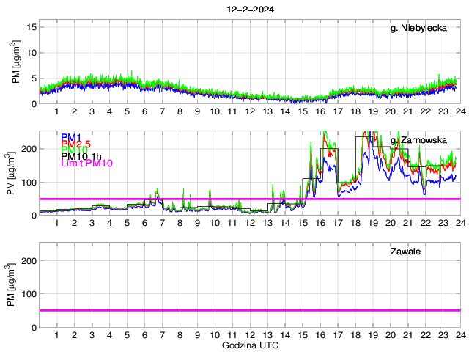The height and width of the screenshot is (352, 469).
Task: Click the red PM2.5 legend entry
Action: coord(75,144)
